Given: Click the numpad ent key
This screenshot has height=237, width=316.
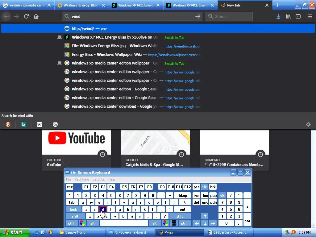Looking at the screenshot, I should [x=247, y=220].
